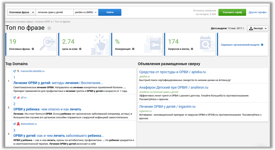The image size is (275, 150).
Task: Open result Лечение ОРВИ у детей: методы лечения
Action: pos(58,83)
